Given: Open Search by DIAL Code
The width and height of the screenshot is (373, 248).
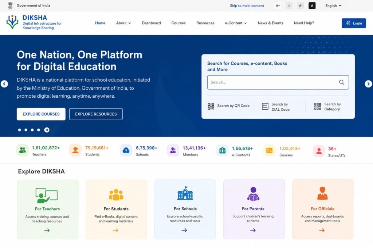Looking at the screenshot, I should coord(276,107).
